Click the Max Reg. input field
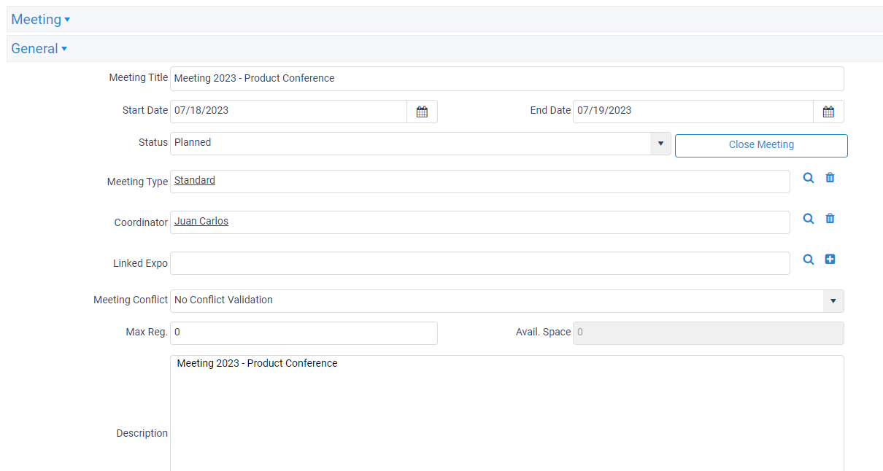 (x=304, y=332)
